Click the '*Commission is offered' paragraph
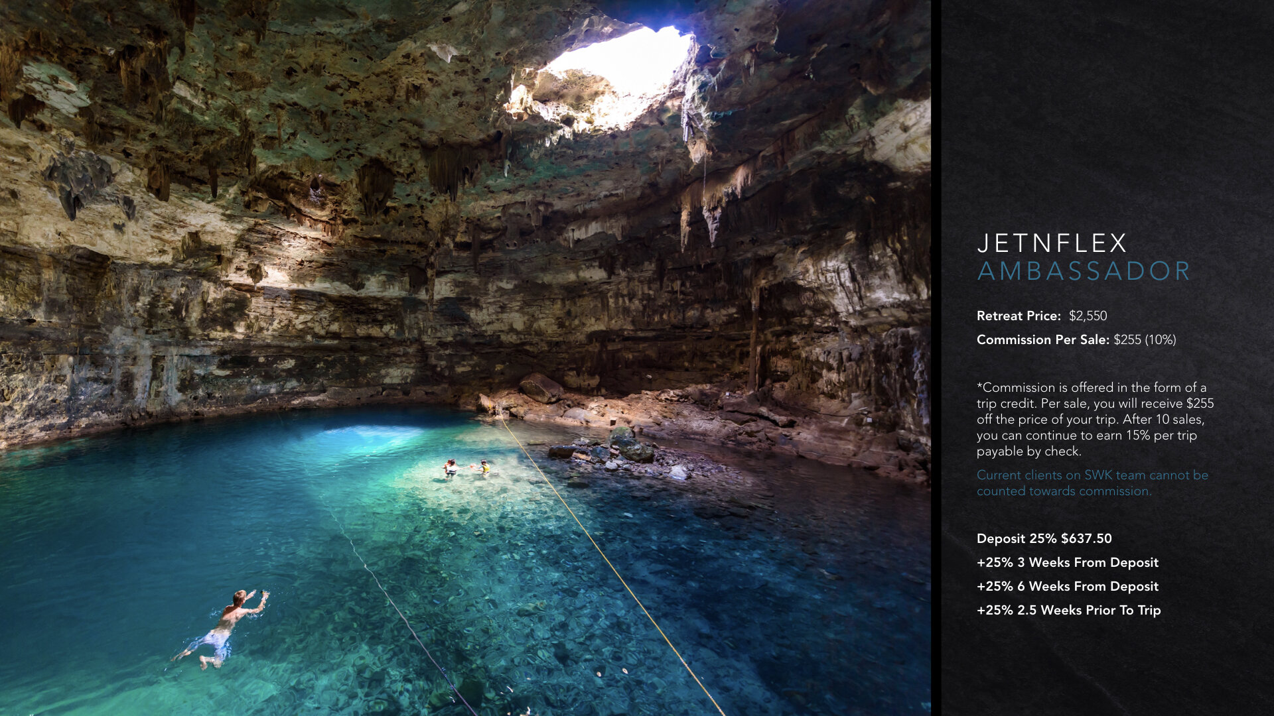Screen dimensions: 1274x716 tap(1095, 420)
